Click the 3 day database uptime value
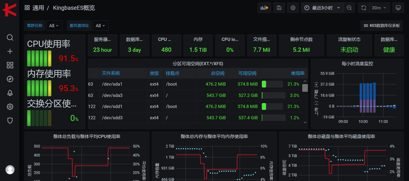The height and width of the screenshot is (181, 409). pos(134,50)
